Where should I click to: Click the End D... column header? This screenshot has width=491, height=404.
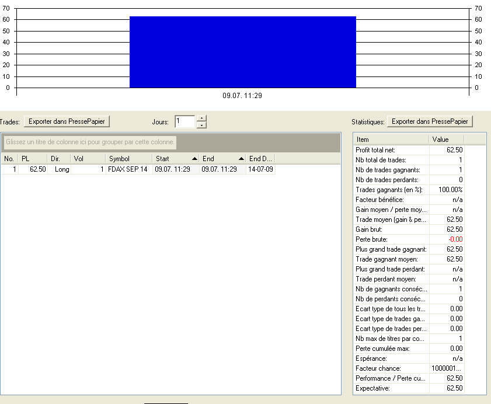[260, 159]
